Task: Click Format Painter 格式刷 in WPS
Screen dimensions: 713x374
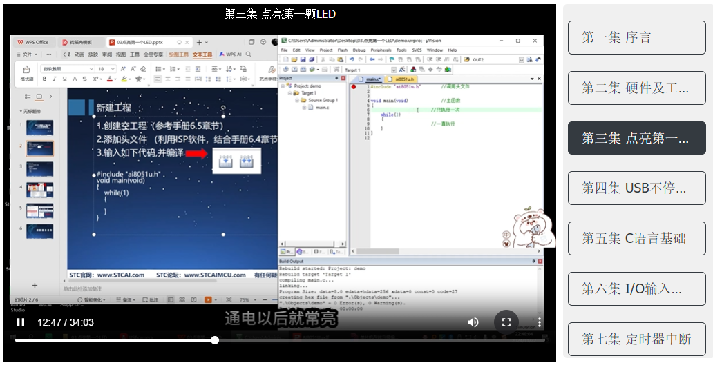Action: point(26,73)
